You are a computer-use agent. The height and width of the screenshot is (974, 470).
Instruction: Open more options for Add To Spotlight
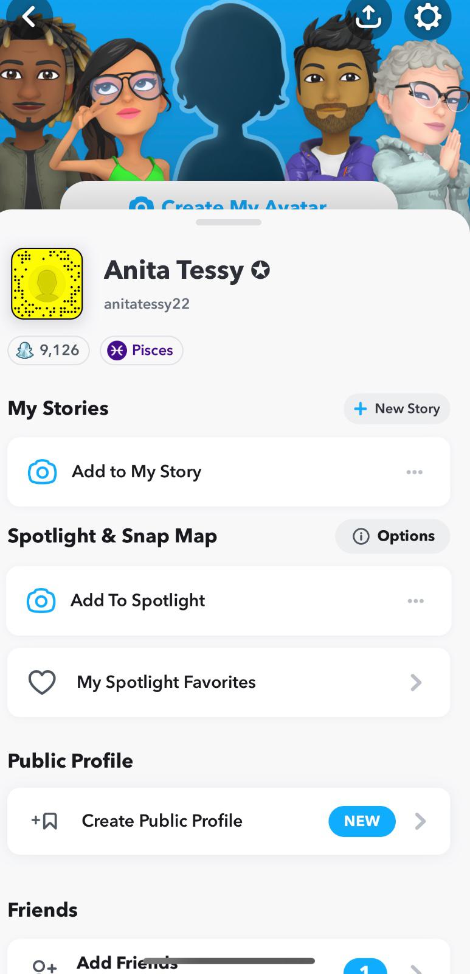416,601
